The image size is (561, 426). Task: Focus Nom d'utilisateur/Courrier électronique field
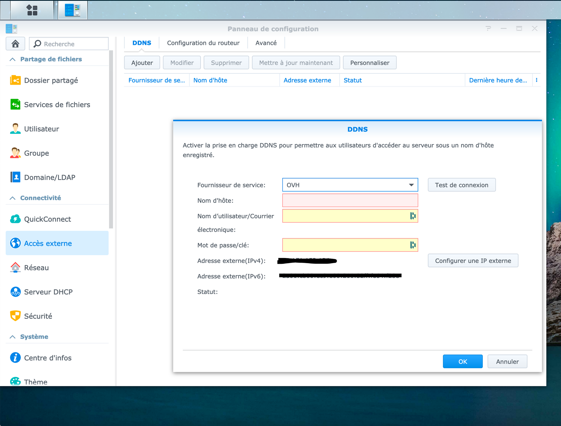pyautogui.click(x=350, y=216)
